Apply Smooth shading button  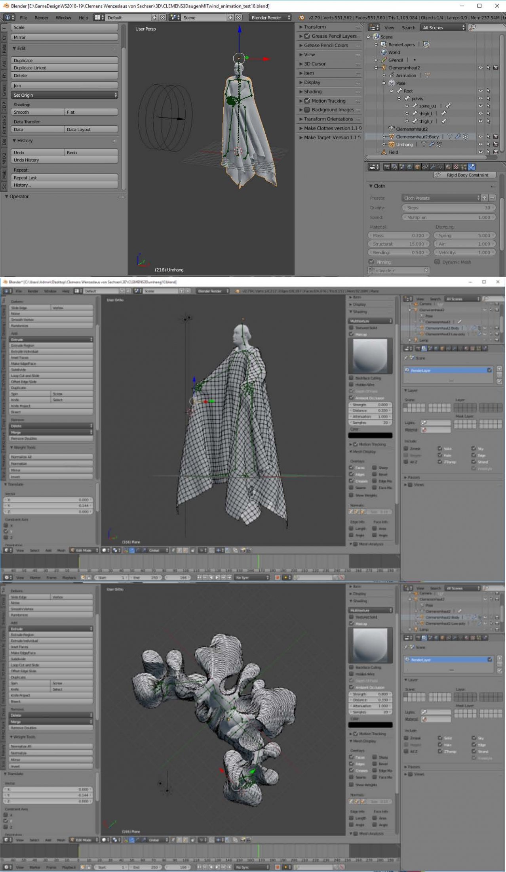point(38,112)
